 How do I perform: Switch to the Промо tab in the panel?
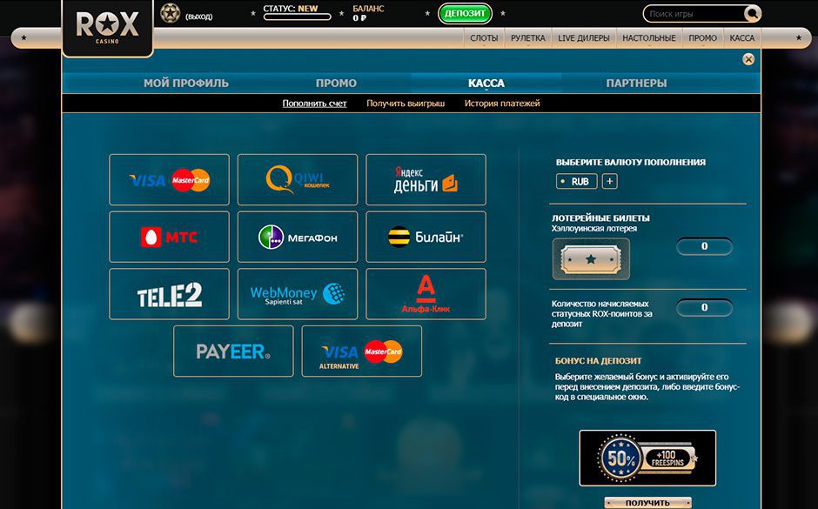336,83
